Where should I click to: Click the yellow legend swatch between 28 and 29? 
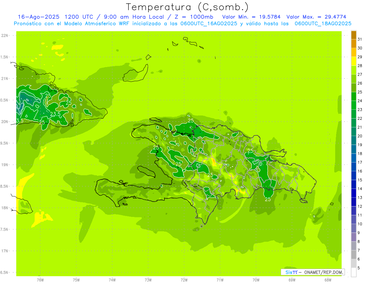(354, 61)
